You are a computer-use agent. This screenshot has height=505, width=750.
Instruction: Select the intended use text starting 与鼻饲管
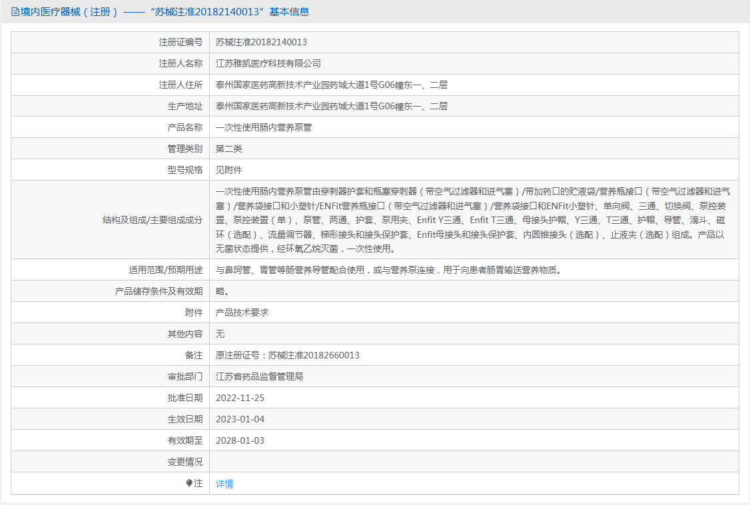390,270
